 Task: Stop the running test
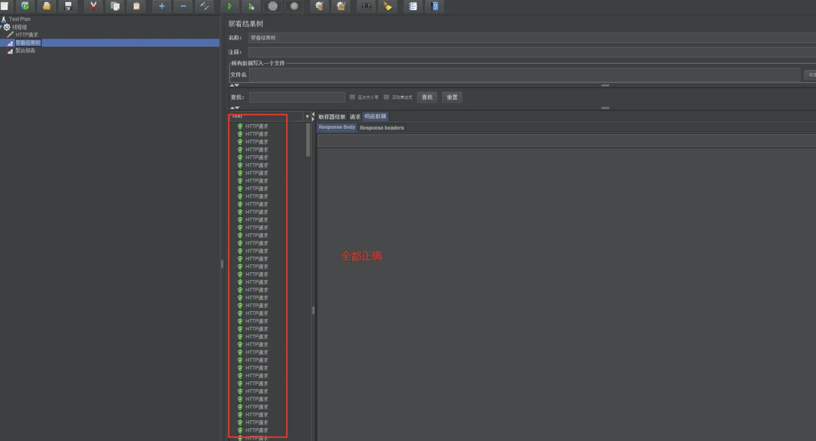273,6
